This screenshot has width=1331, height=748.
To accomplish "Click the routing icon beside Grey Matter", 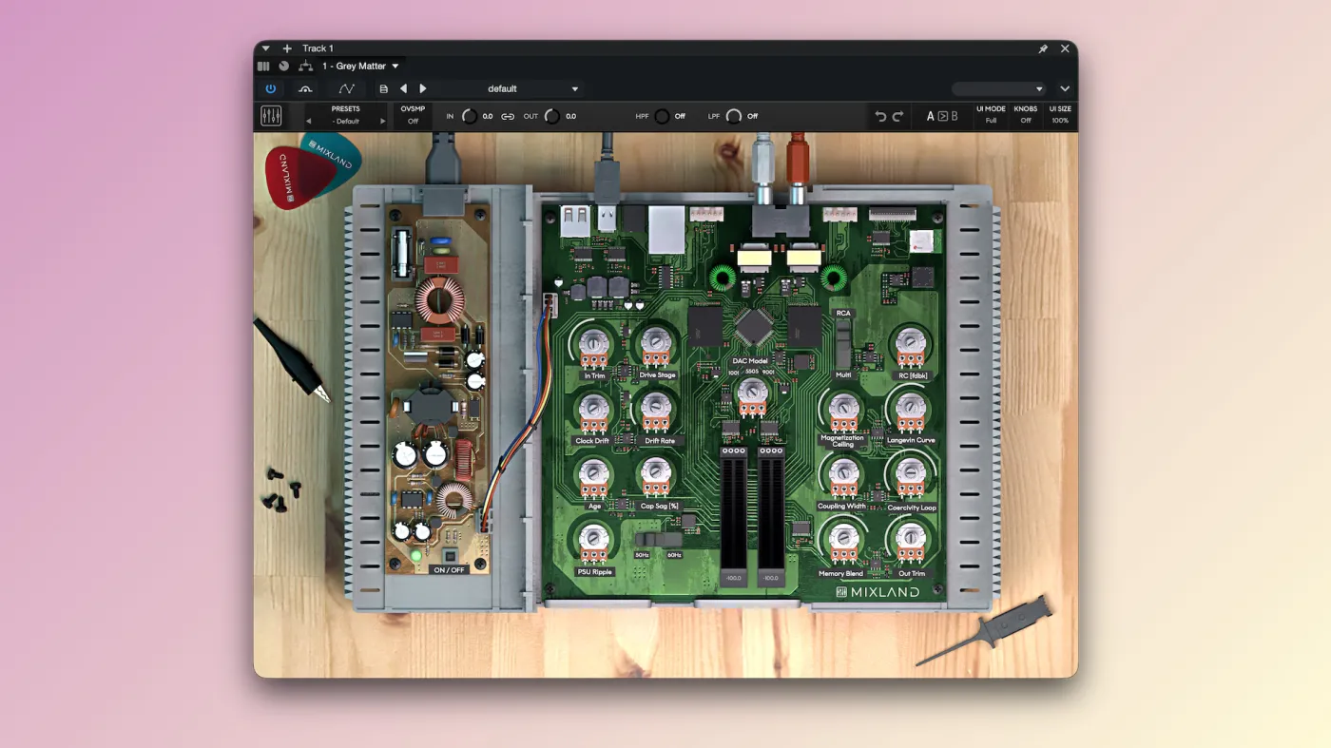I will click(x=305, y=67).
